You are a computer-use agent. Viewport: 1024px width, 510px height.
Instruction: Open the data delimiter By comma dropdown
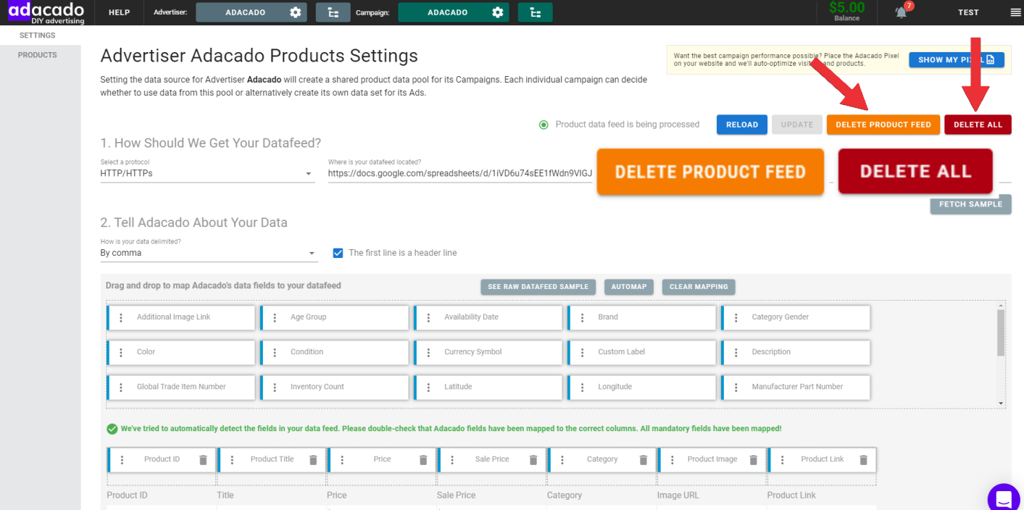[209, 253]
